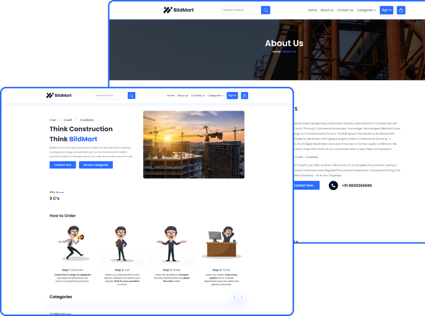Click the search magnifier icon on the home page
425x316 pixels.
(x=131, y=95)
